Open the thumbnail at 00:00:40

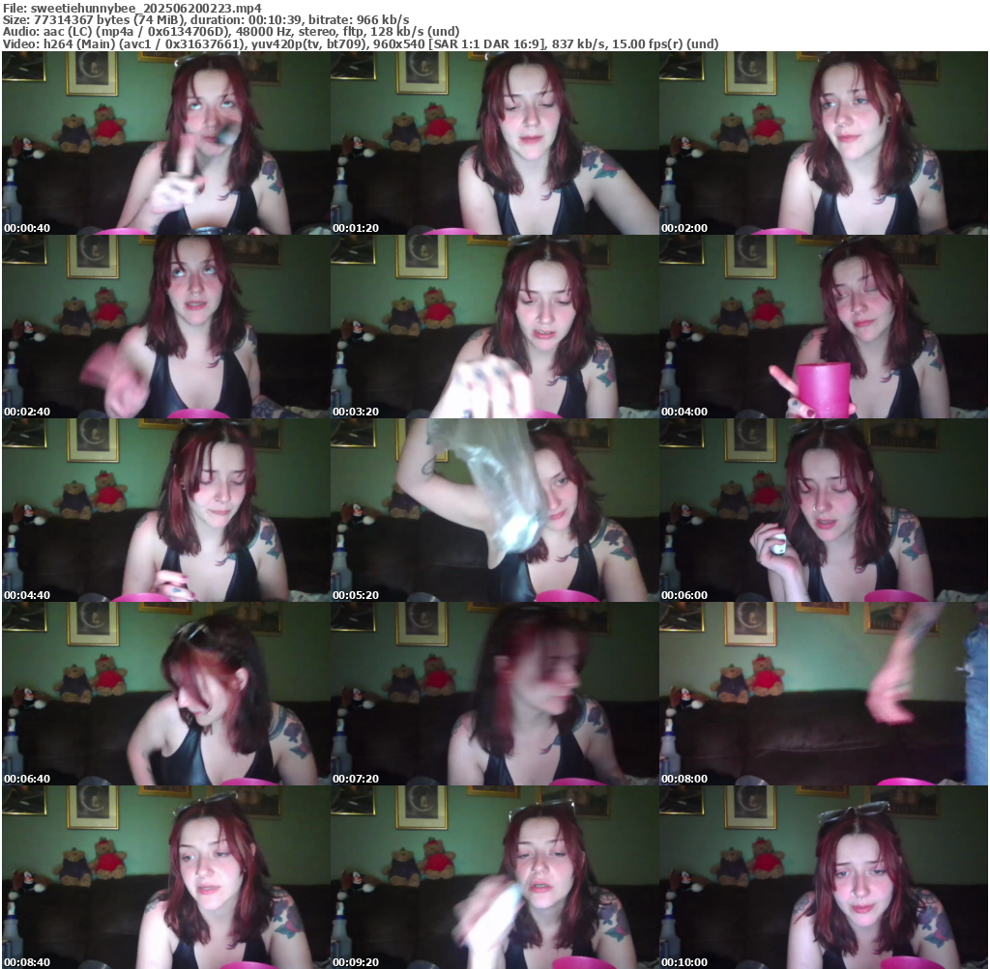(166, 143)
